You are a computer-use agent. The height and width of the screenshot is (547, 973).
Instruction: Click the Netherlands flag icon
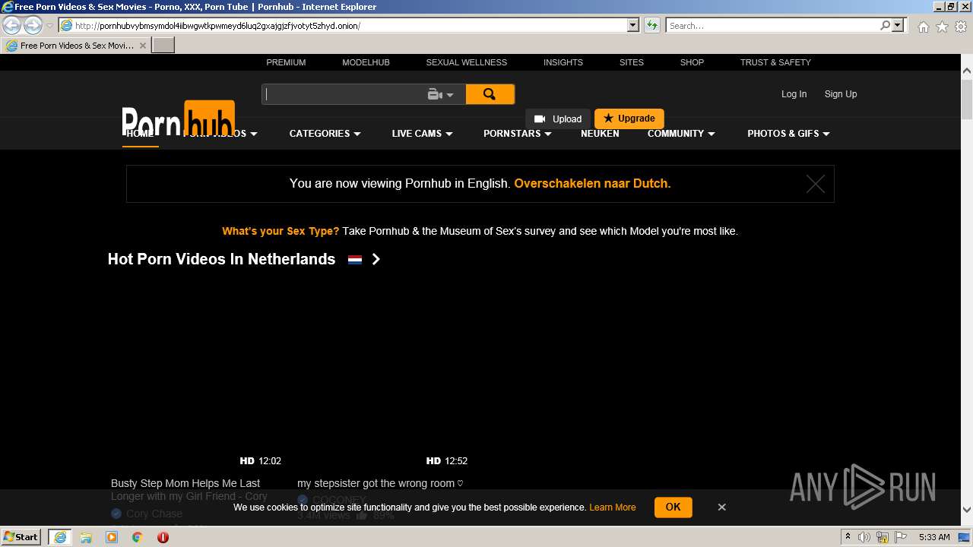(x=355, y=260)
